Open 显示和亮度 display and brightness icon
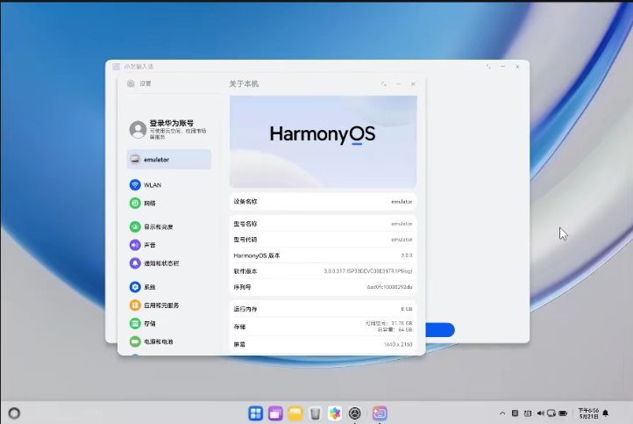The image size is (633, 424). 135,226
